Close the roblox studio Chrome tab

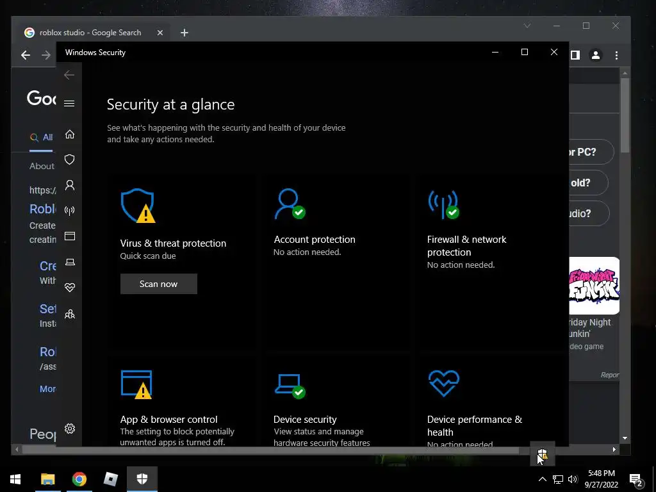pyautogui.click(x=160, y=33)
